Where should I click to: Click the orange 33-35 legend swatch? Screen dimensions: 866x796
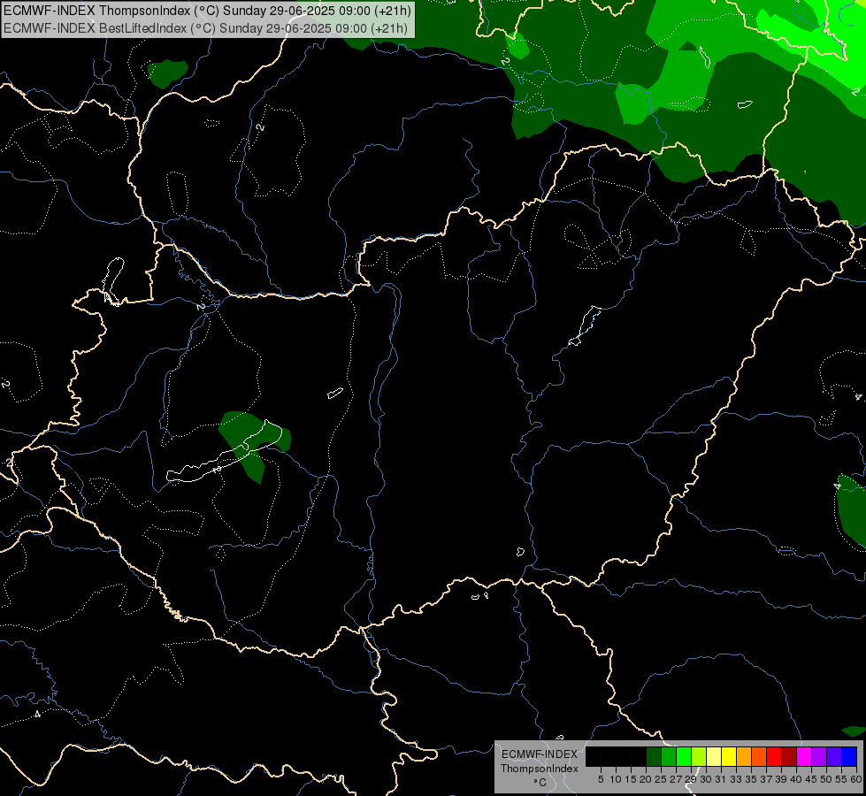[744, 756]
